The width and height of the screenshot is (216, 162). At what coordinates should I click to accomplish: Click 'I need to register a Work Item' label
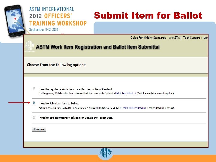pyautogui.click(x=76, y=89)
